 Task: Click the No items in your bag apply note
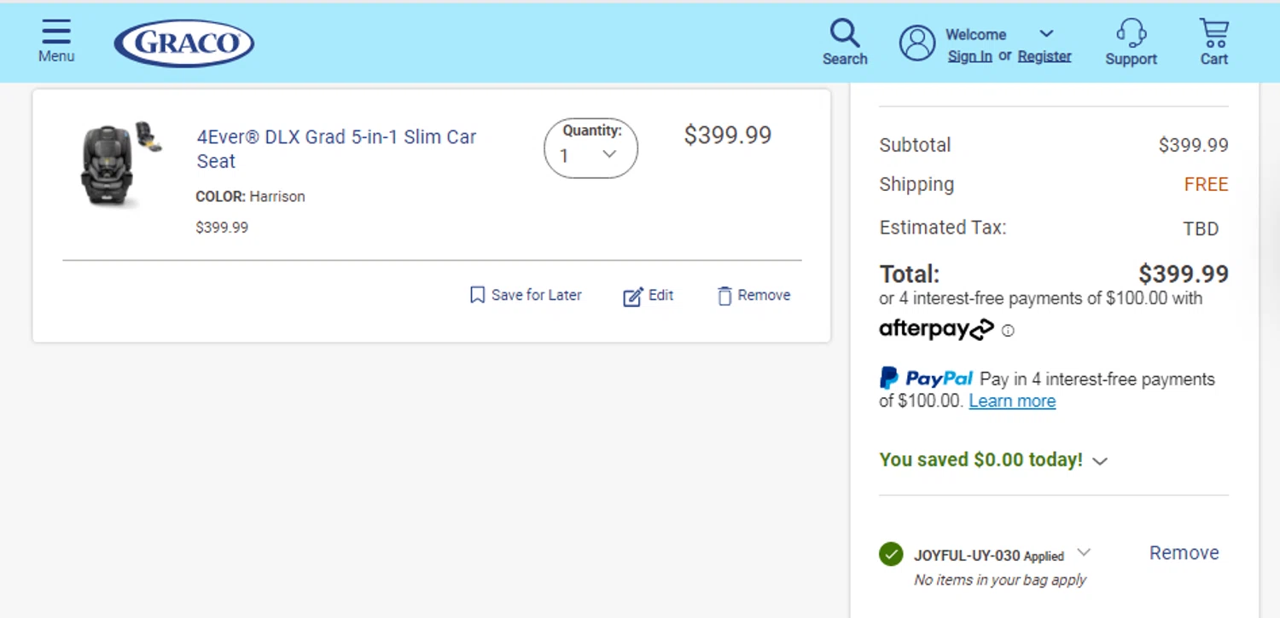pyautogui.click(x=1000, y=580)
